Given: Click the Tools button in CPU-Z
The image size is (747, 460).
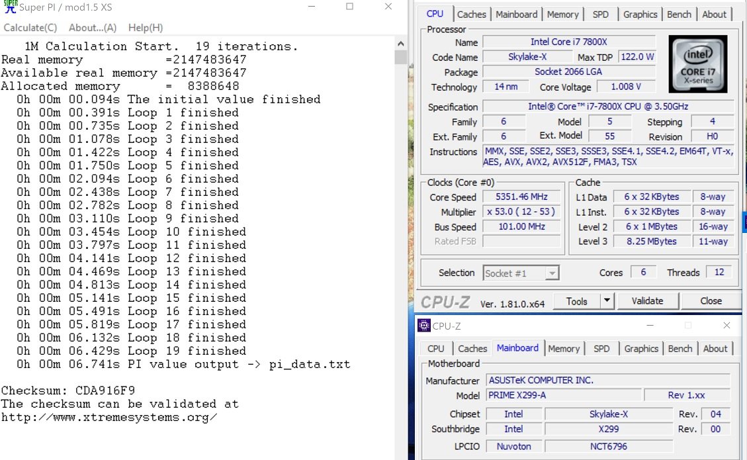Looking at the screenshot, I should pyautogui.click(x=576, y=301).
